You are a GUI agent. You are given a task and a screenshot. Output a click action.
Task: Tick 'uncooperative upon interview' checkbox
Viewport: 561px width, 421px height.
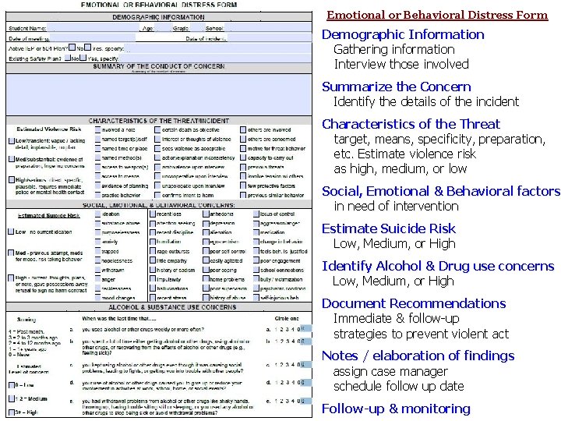click(x=157, y=176)
